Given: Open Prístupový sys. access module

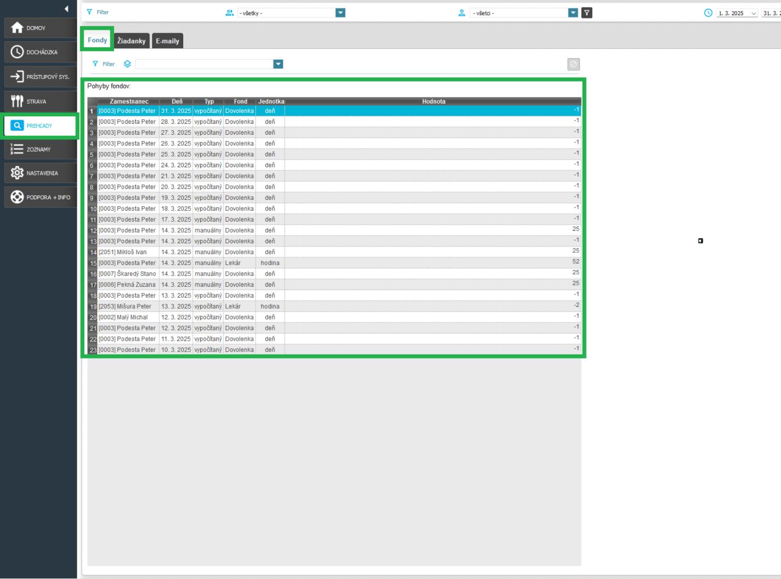Looking at the screenshot, I should pyautogui.click(x=40, y=77).
